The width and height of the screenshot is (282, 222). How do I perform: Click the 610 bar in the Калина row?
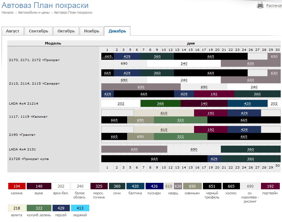[164, 113]
